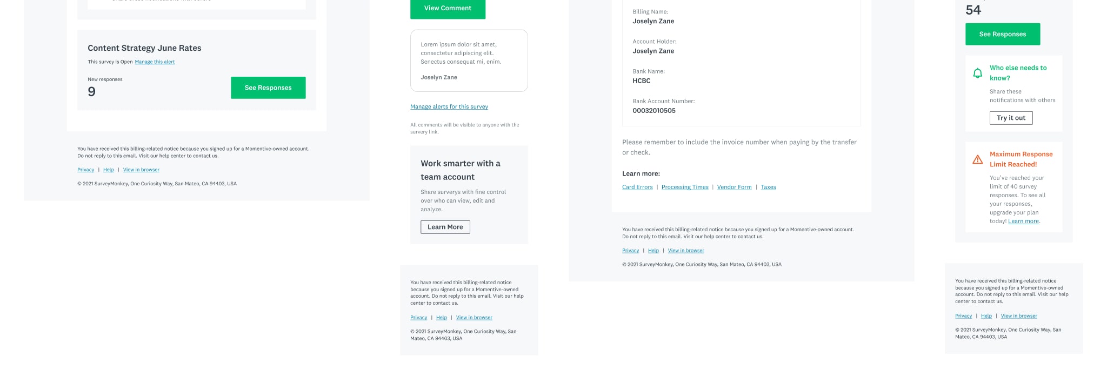Open the Card Errors link
1107x389 pixels.
tap(637, 187)
